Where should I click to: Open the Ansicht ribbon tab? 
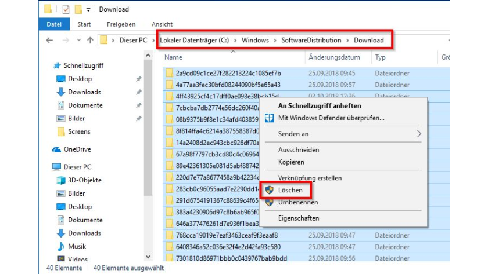(x=162, y=24)
